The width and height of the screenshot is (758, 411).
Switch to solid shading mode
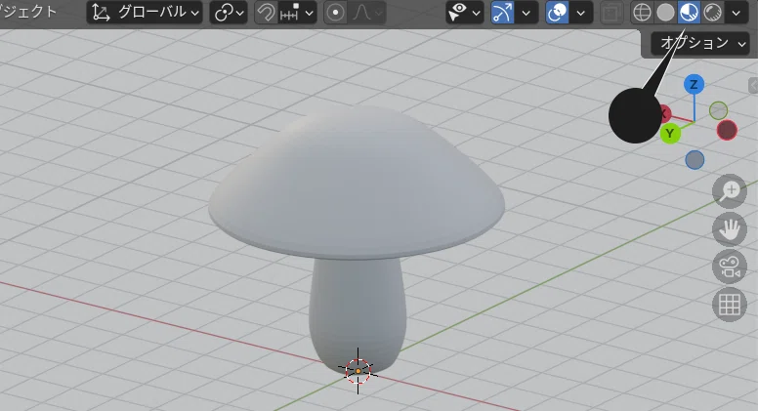tap(665, 13)
